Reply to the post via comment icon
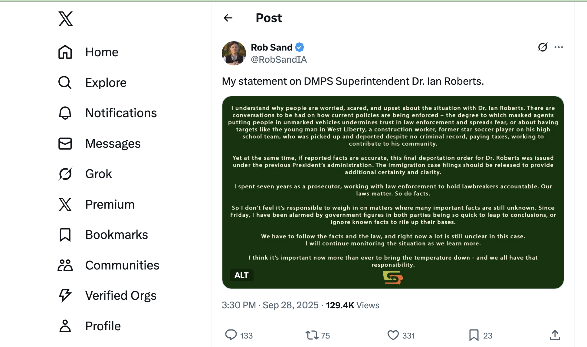The image size is (587, 347). coord(231,335)
